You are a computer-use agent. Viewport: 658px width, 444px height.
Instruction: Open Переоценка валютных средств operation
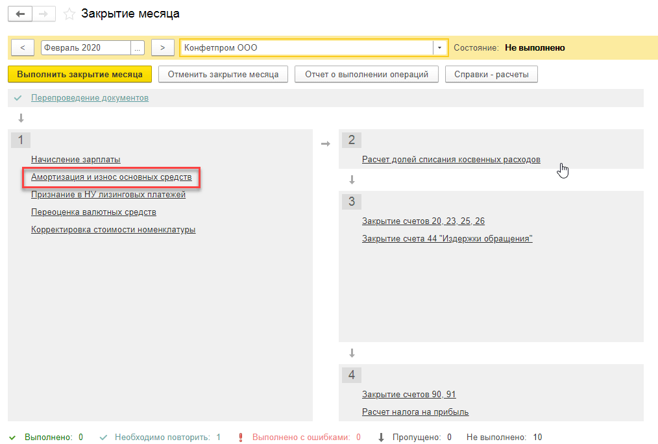pos(93,212)
